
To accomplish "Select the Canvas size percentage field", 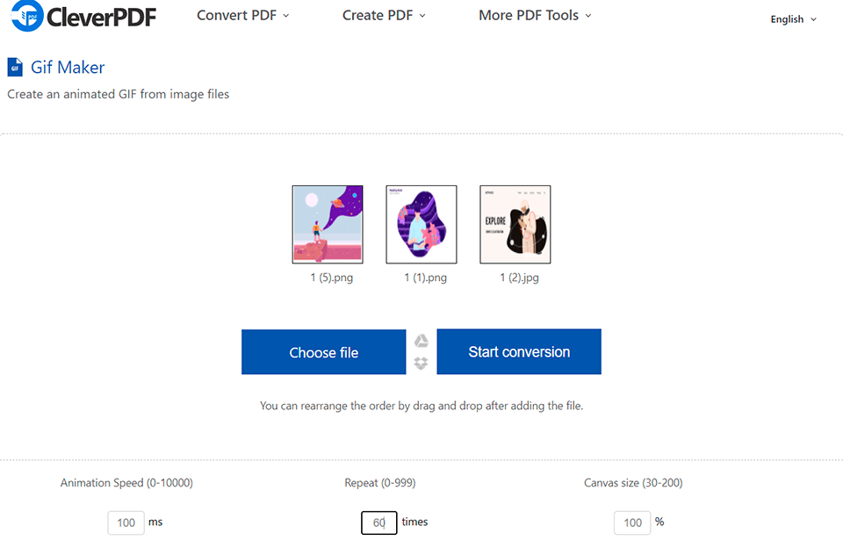I will pyautogui.click(x=632, y=522).
